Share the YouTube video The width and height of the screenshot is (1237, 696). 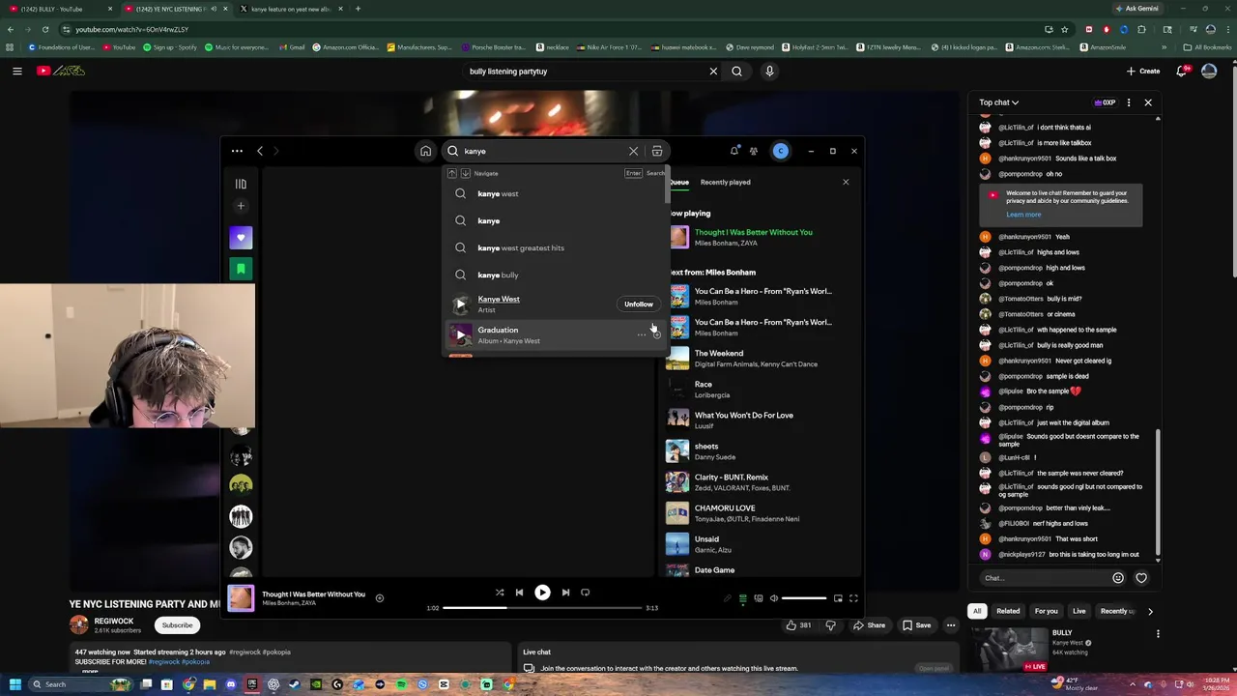[x=869, y=625]
